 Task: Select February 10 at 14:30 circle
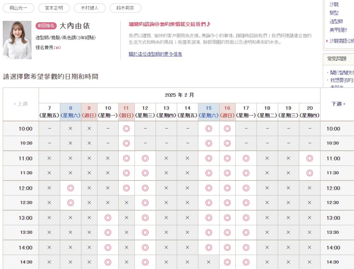[x=108, y=262]
